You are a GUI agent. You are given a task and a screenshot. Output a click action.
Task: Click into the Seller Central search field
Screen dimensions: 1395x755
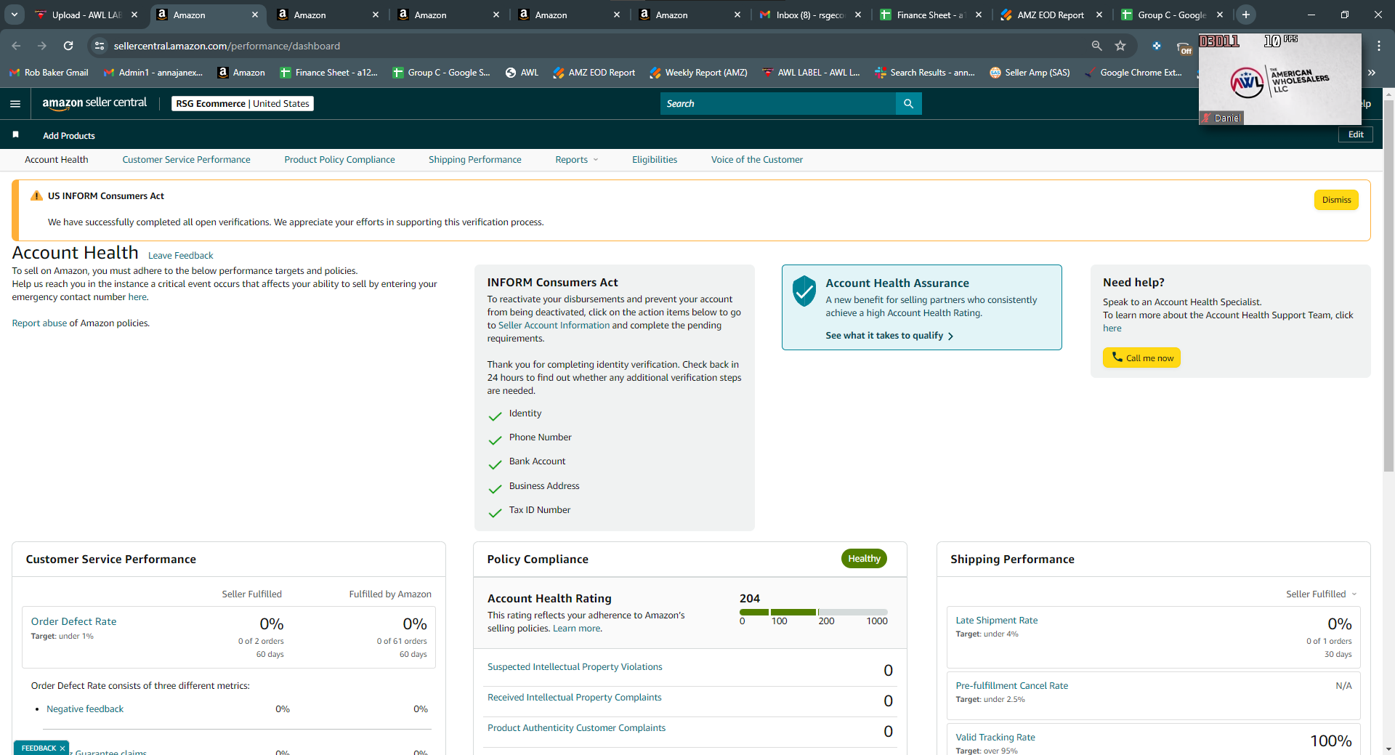(778, 104)
